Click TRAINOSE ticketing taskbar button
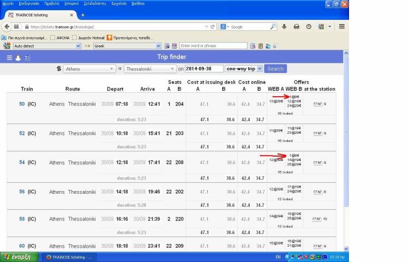 [69, 257]
